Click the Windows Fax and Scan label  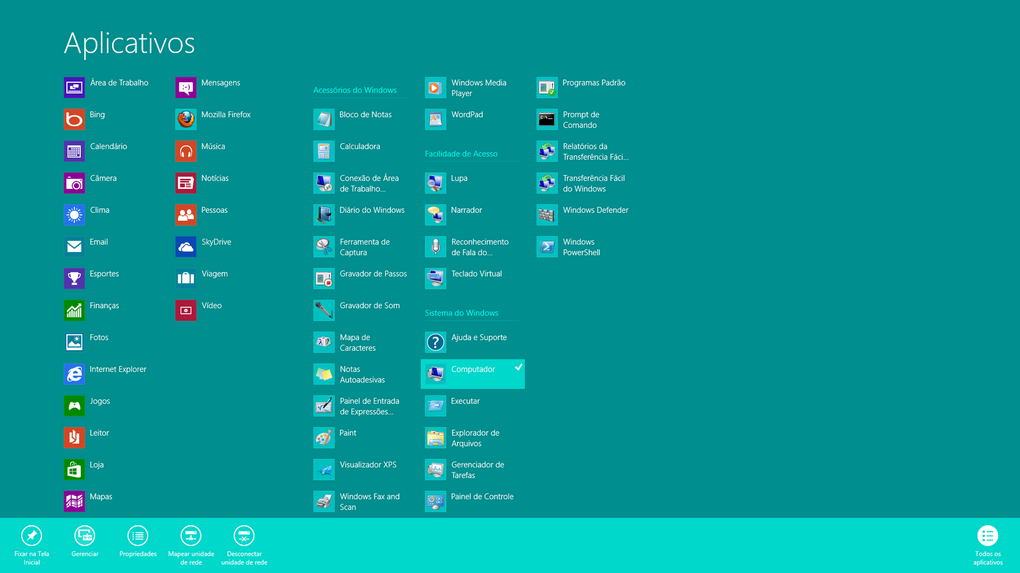pyautogui.click(x=370, y=502)
